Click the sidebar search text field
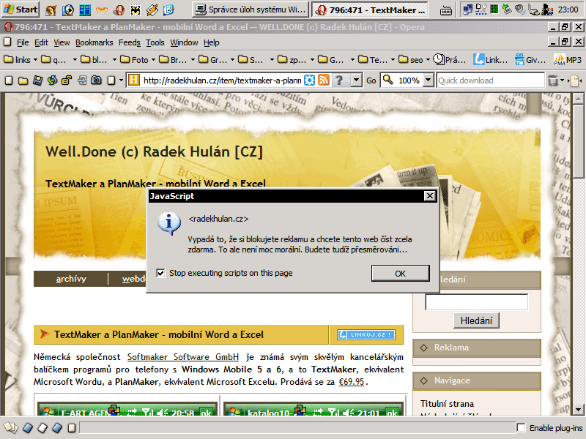Viewport: 586px width, 439px height. (477, 302)
